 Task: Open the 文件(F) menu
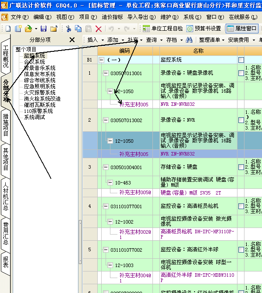click(x=19, y=17)
